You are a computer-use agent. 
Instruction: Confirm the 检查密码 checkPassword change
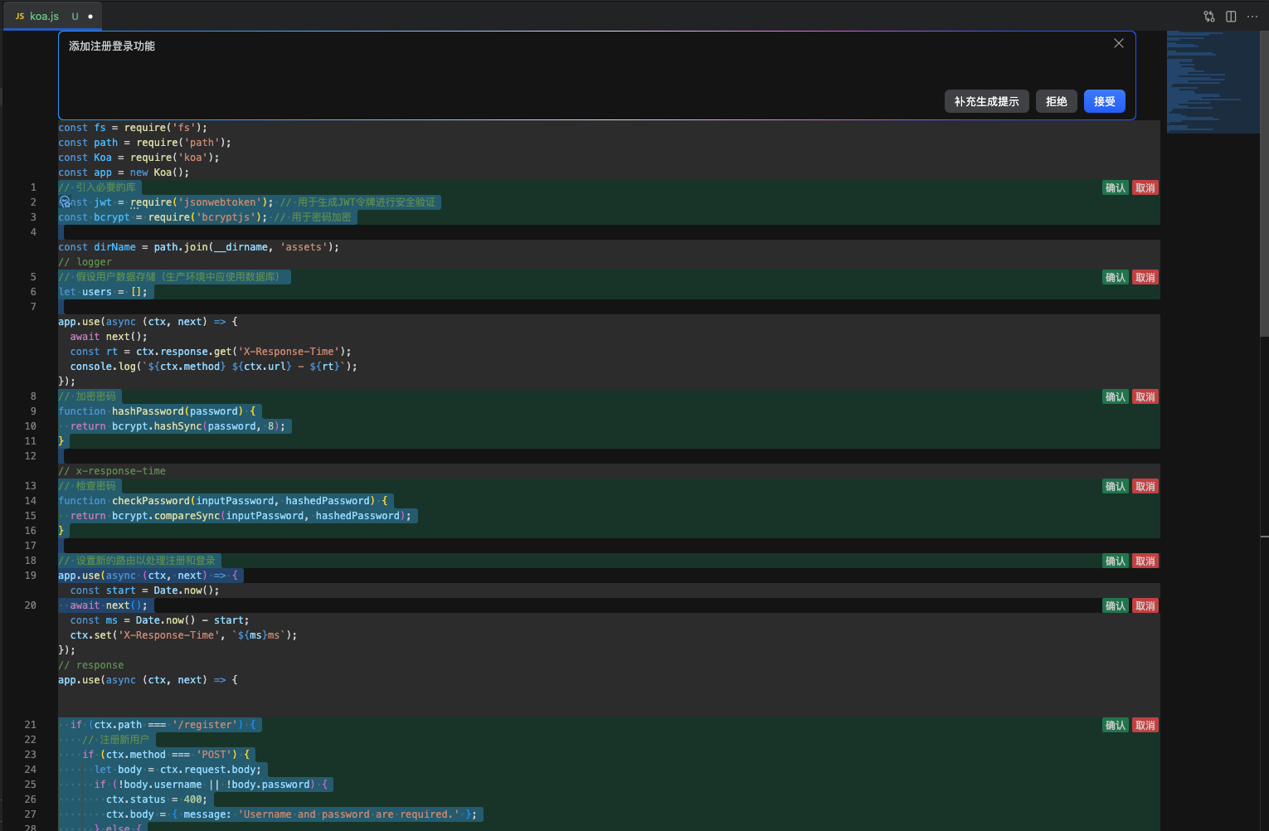pos(1116,487)
